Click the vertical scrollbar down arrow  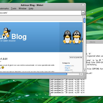(x=84, y=71)
